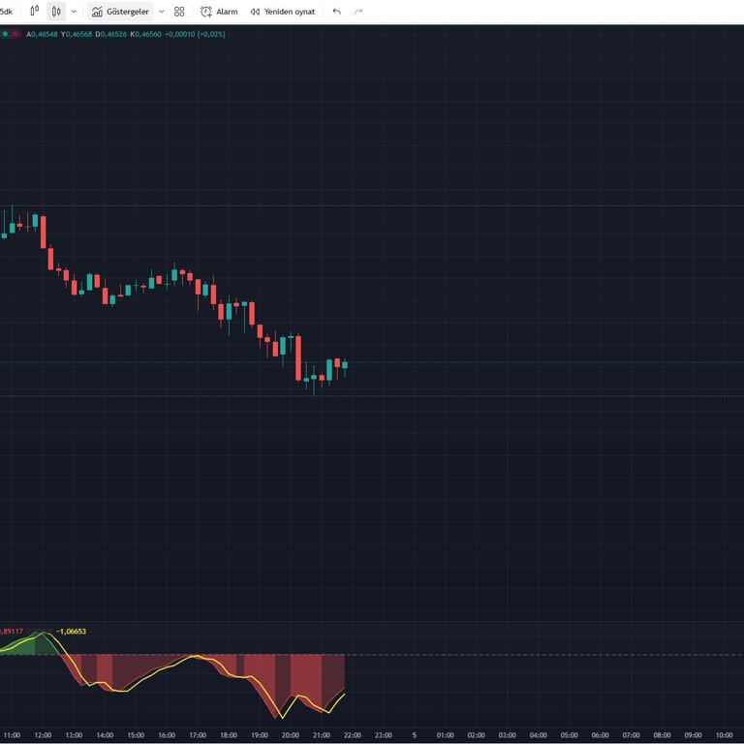
Task: Click the 22:00 time axis label
Action: 352,735
